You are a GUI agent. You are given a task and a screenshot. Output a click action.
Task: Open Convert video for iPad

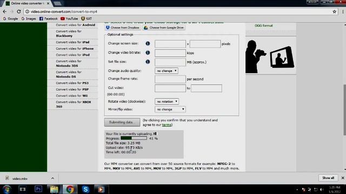[72, 42]
